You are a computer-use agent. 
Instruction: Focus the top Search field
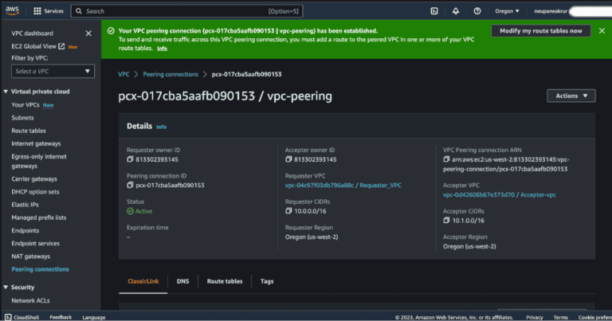point(186,11)
